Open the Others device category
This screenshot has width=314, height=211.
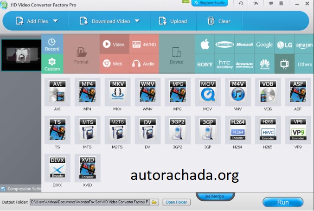[x=304, y=64]
